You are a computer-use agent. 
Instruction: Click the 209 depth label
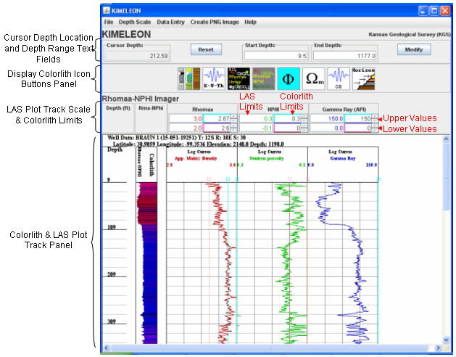pyautogui.click(x=112, y=274)
